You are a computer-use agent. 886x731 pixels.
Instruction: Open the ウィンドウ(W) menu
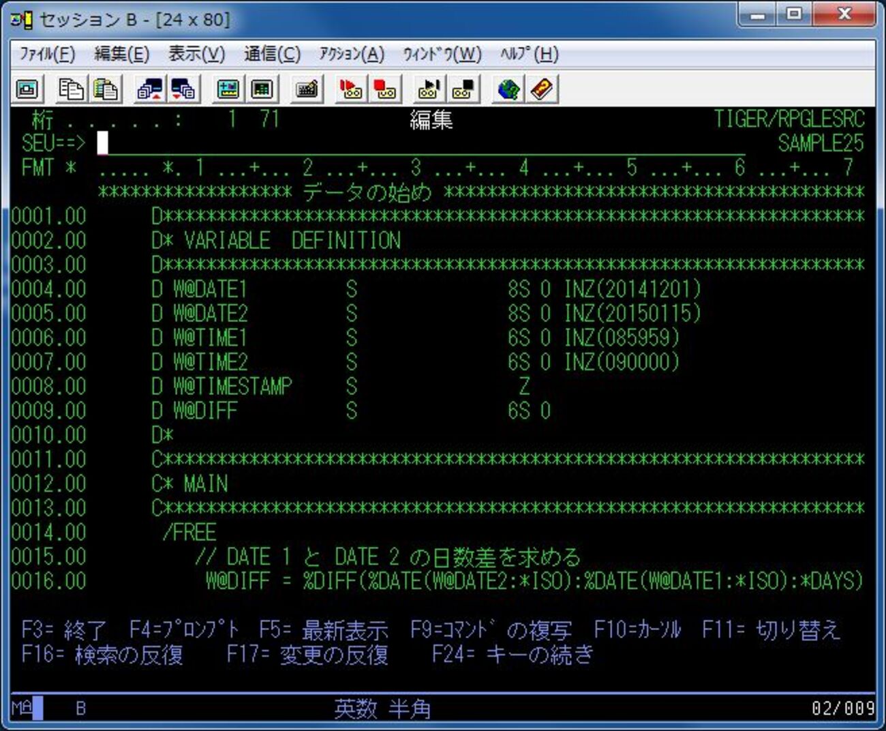pos(442,54)
